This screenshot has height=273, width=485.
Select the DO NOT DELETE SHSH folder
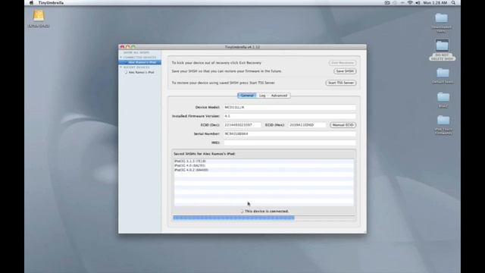pyautogui.click(x=443, y=45)
